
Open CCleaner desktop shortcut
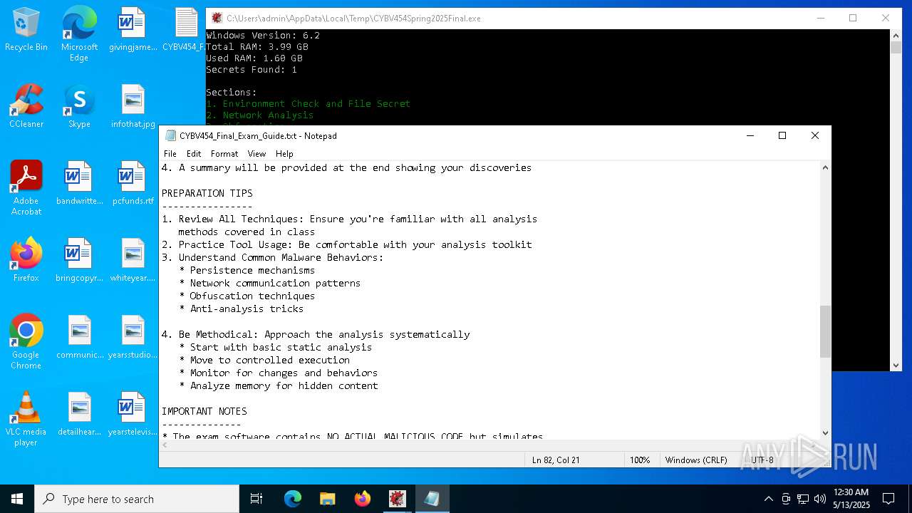click(26, 107)
